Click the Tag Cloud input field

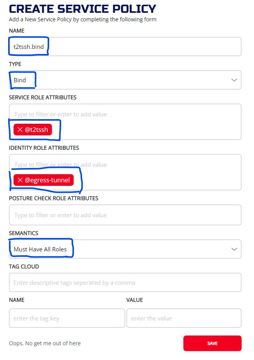coord(125,283)
